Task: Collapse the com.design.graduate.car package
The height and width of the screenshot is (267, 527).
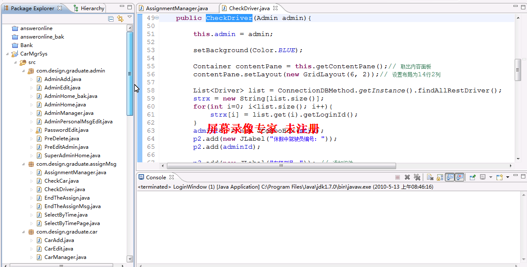Action: (x=23, y=232)
